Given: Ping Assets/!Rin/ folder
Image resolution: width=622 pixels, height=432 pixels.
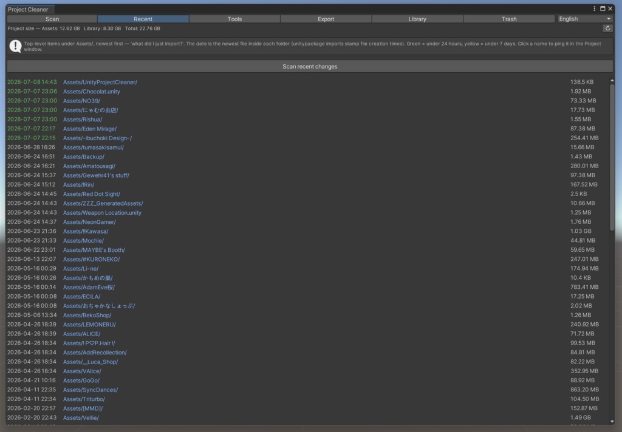Looking at the screenshot, I should 78,184.
